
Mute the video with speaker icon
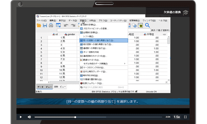(29, 117)
